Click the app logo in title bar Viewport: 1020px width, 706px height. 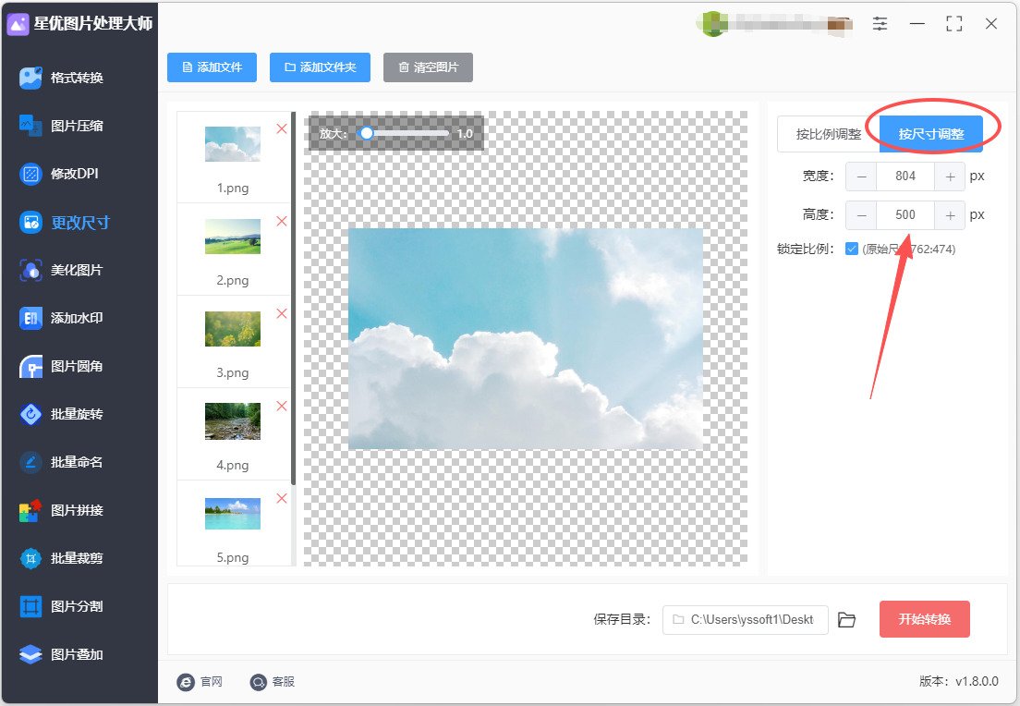pos(18,24)
